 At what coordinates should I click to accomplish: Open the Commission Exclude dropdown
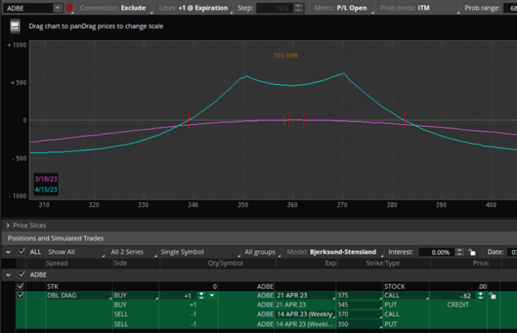tap(116, 8)
